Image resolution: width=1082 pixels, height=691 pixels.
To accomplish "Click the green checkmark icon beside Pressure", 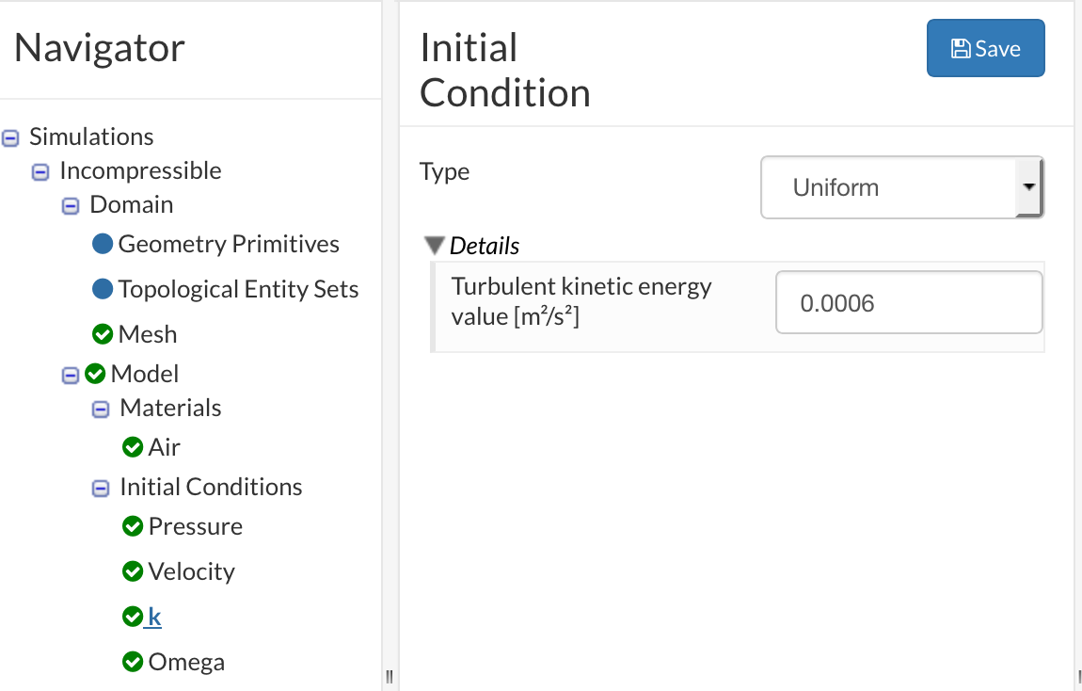I will pos(133,526).
